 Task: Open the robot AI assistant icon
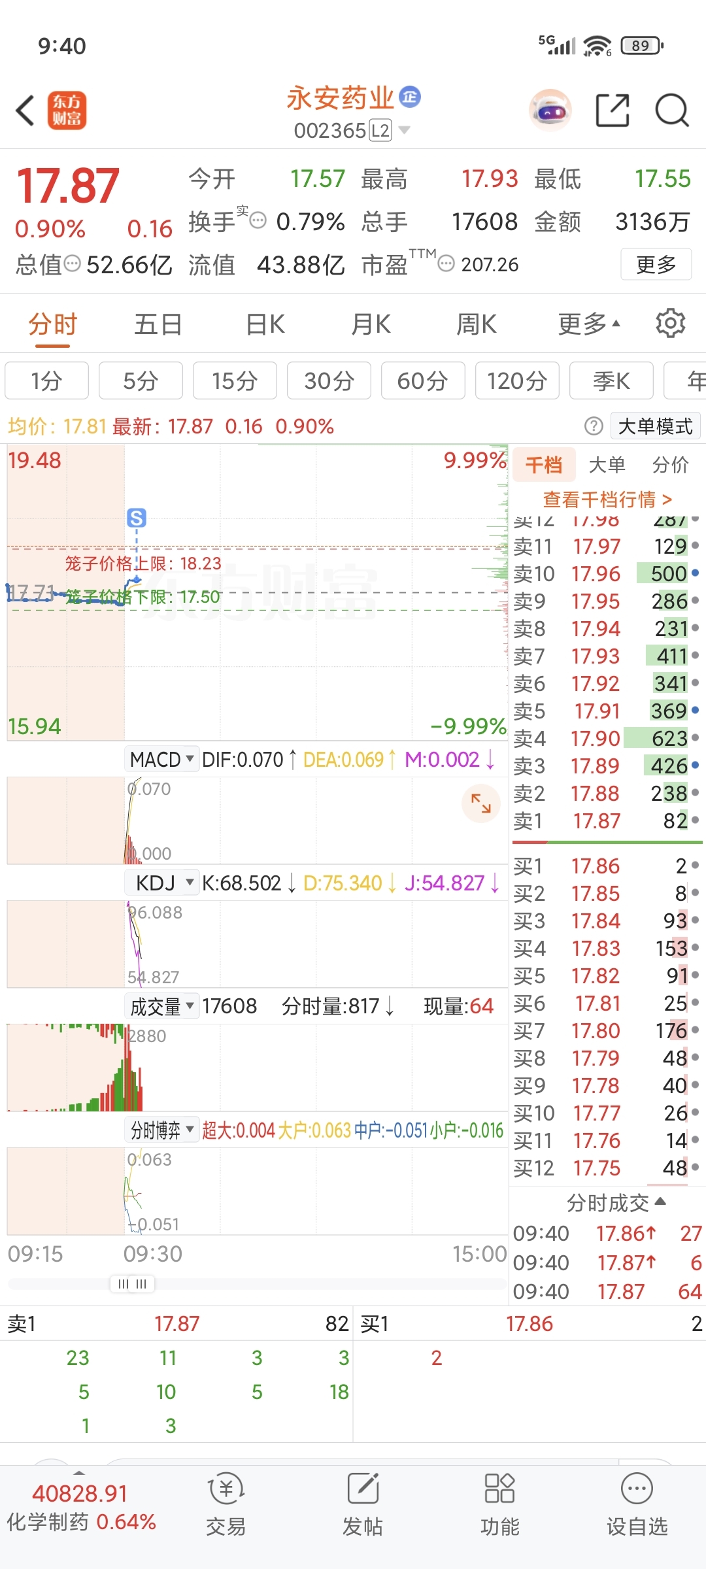(550, 110)
